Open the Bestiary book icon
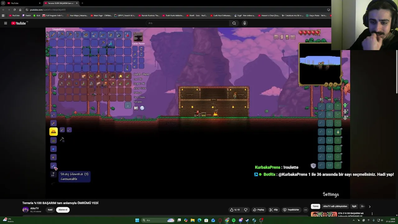This screenshot has width=398, height=224. point(136,108)
